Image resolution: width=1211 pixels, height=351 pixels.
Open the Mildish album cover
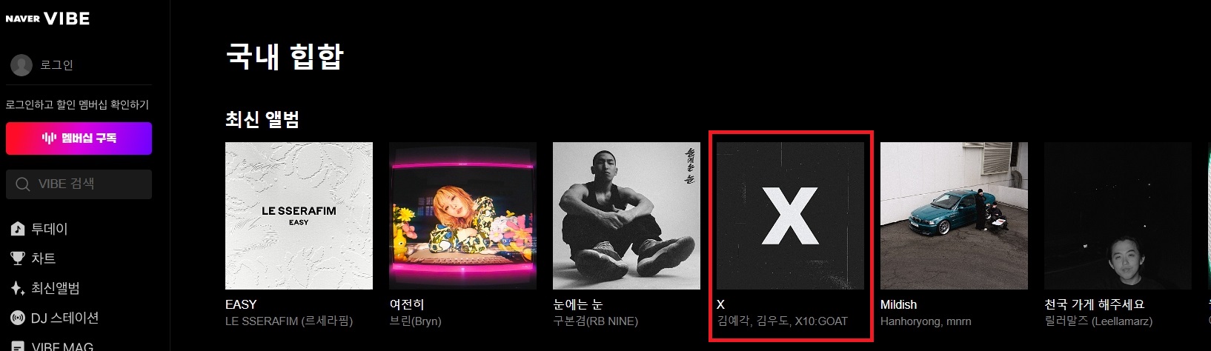954,215
